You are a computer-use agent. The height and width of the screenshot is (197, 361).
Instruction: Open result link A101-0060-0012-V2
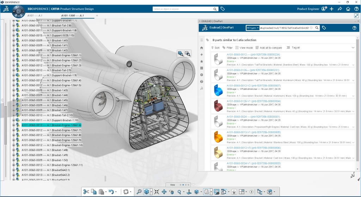[x=254, y=86]
